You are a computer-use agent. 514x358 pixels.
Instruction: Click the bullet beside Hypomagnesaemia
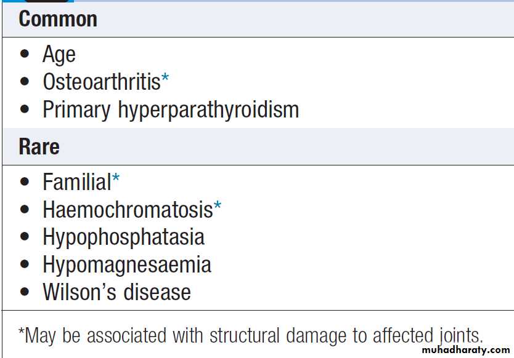[x=25, y=265]
